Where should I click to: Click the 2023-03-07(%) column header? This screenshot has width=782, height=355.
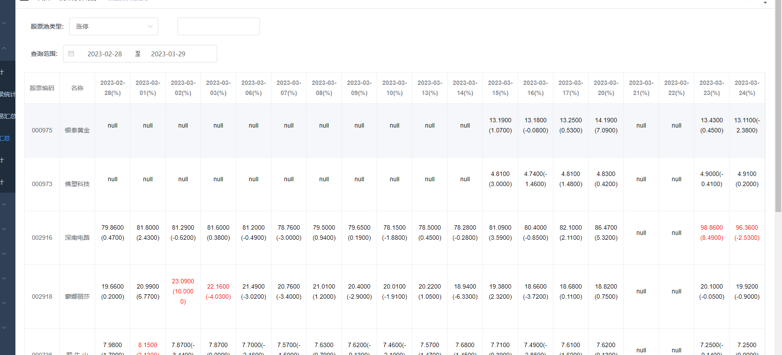(289, 88)
